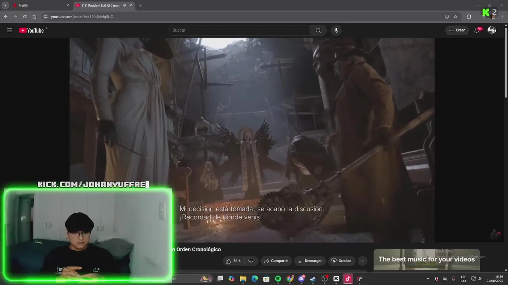The width and height of the screenshot is (508, 285).
Task: Mute the tab via the speaker icon
Action: [x=124, y=6]
